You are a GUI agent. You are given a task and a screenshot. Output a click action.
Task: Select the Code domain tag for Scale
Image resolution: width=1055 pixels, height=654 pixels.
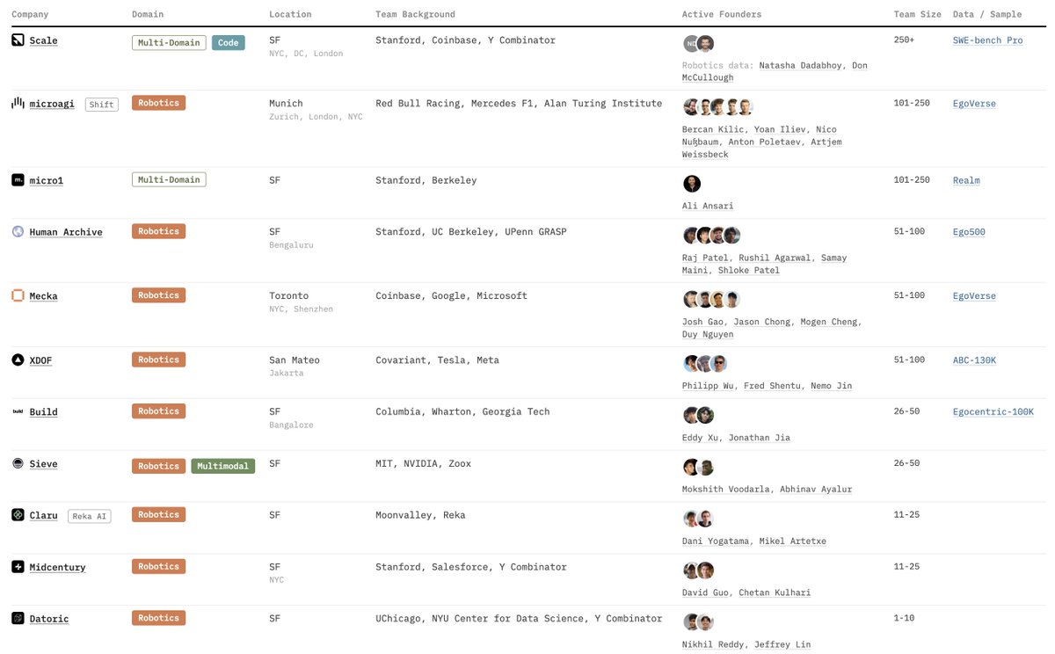coord(229,42)
